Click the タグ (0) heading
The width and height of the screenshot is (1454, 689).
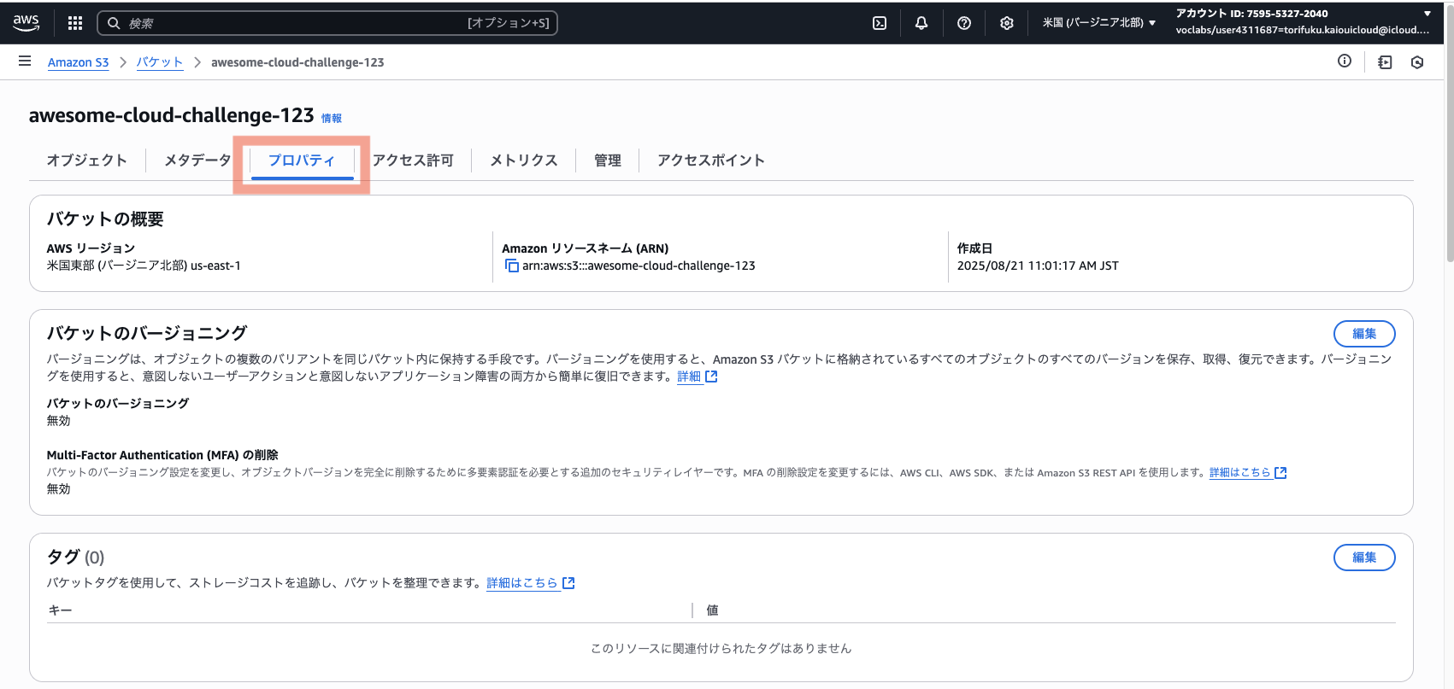click(75, 558)
